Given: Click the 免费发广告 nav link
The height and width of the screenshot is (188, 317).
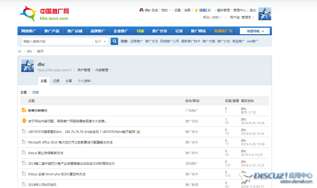Looking at the screenshot, I should (223, 31).
